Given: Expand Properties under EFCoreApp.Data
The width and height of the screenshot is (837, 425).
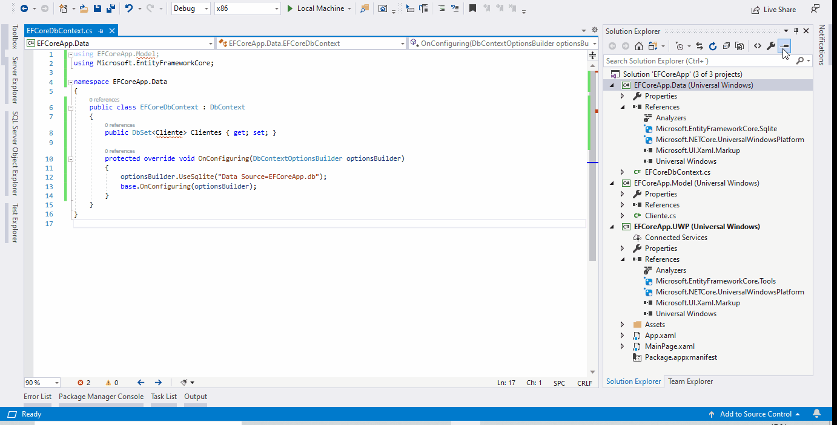Looking at the screenshot, I should (x=622, y=96).
